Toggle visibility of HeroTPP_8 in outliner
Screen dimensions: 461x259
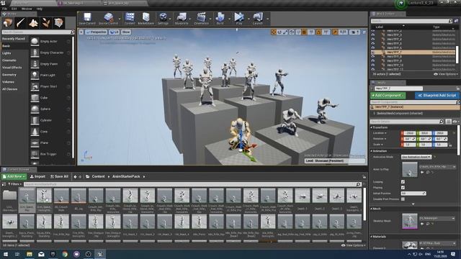point(373,56)
